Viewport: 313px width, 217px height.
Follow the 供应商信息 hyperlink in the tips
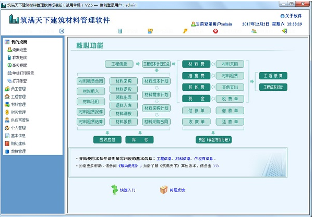click(203, 159)
